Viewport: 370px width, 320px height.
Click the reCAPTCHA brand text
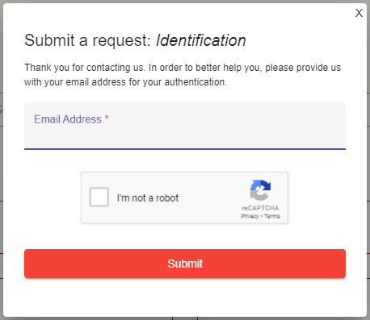[x=260, y=208]
